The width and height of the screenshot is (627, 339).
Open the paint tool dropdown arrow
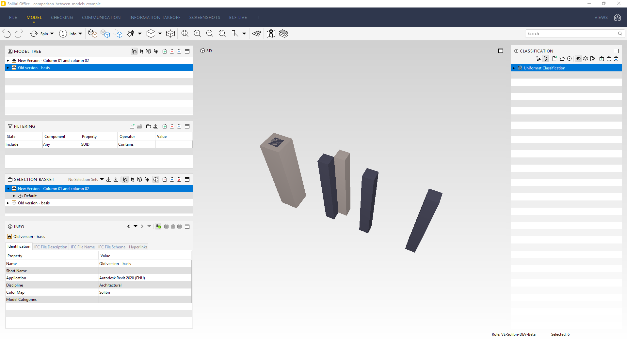coord(140,34)
